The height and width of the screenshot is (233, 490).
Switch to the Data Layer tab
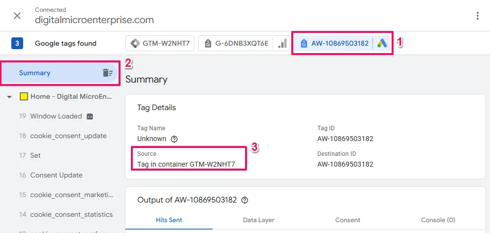pyautogui.click(x=259, y=220)
